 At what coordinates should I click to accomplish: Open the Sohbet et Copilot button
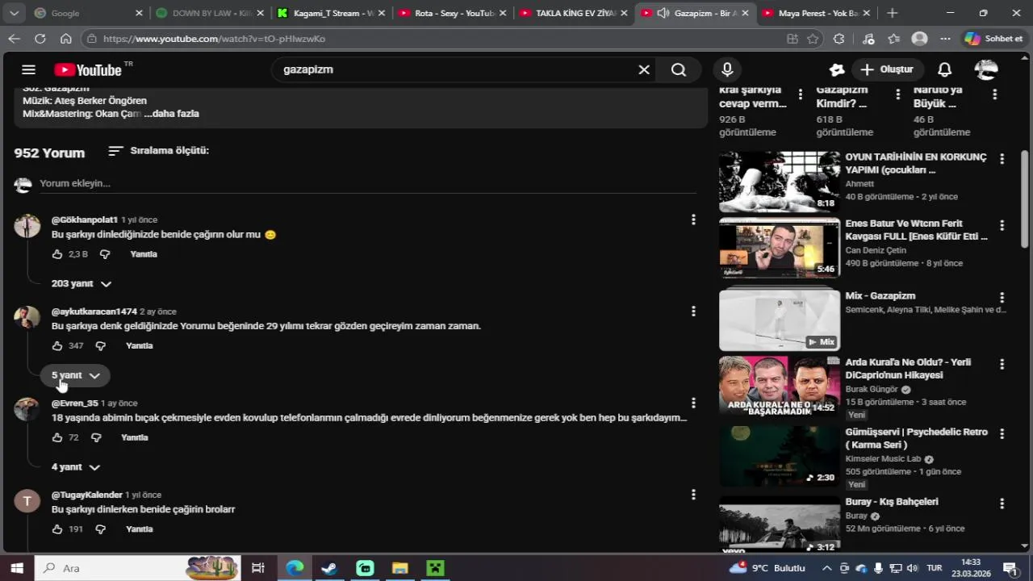click(x=994, y=39)
